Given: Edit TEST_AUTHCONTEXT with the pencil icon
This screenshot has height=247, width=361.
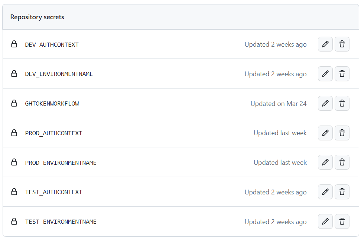Looking at the screenshot, I should tap(325, 192).
